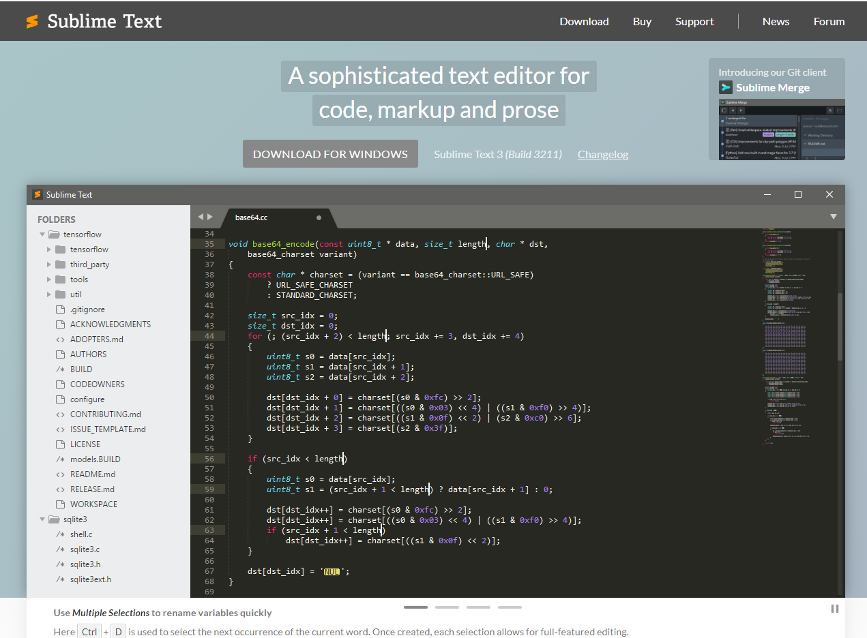Expand the tools folder
This screenshot has height=638, width=867.
(x=49, y=279)
